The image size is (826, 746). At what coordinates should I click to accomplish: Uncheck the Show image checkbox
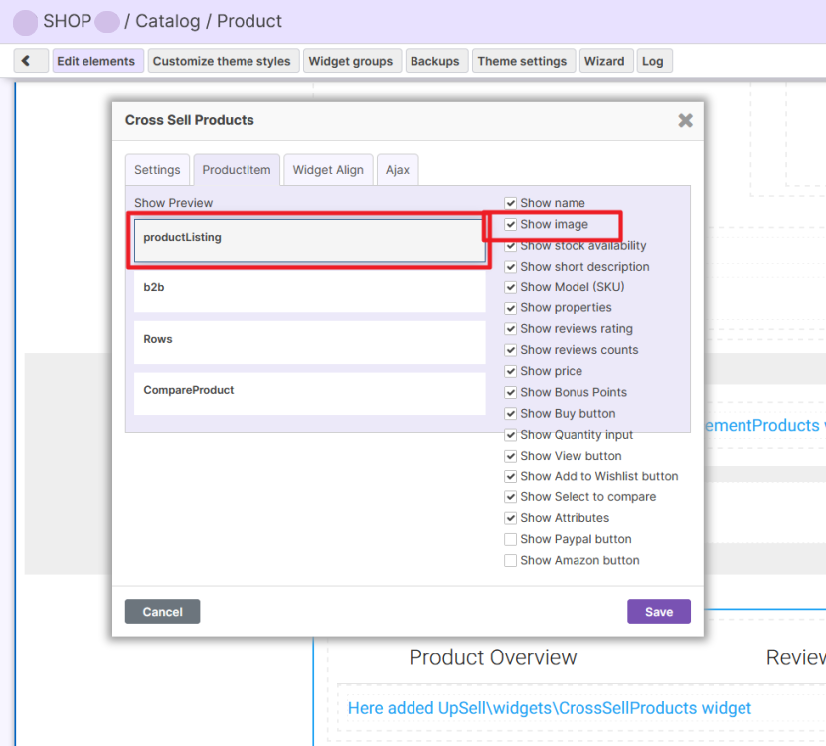pos(511,225)
